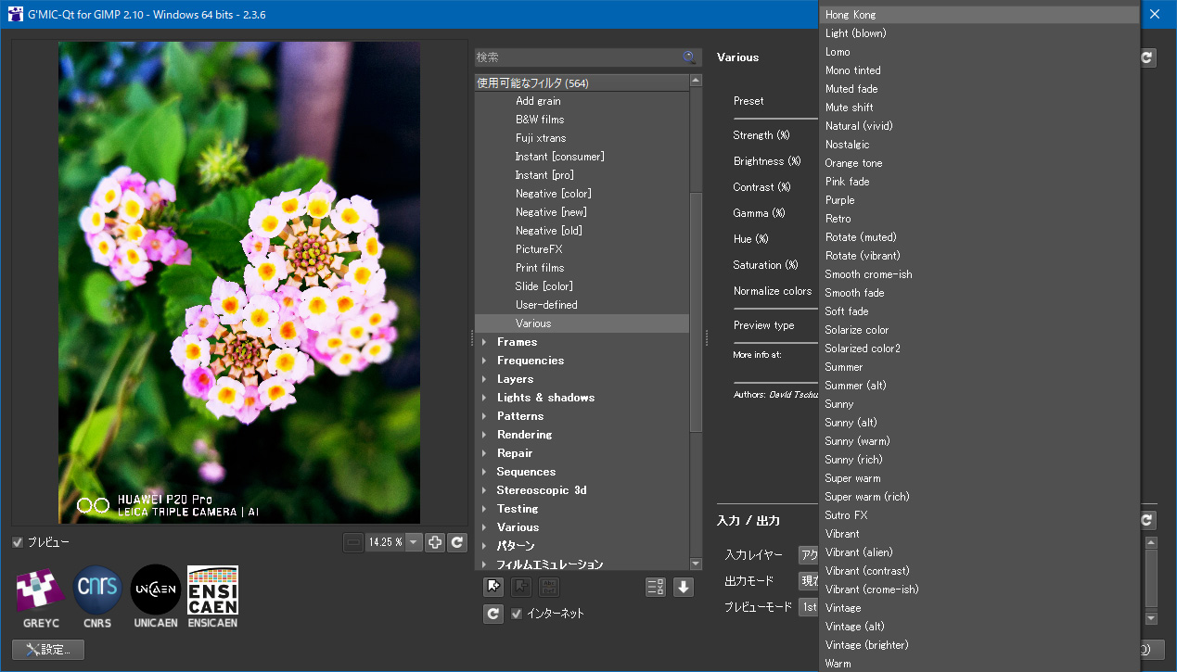
Task: Expand the Stereoscopic 3d category
Action: click(x=484, y=490)
